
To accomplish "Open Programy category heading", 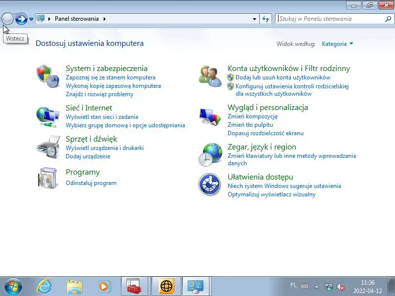I will coord(82,172).
